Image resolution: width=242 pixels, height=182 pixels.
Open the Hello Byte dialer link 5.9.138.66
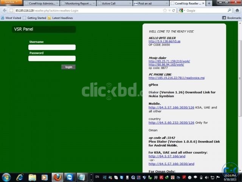coord(164,41)
